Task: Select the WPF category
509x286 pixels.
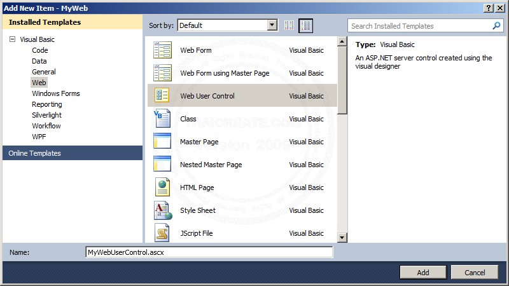Action: [x=39, y=137]
